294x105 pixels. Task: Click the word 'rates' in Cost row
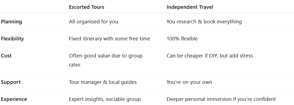pos(75,65)
